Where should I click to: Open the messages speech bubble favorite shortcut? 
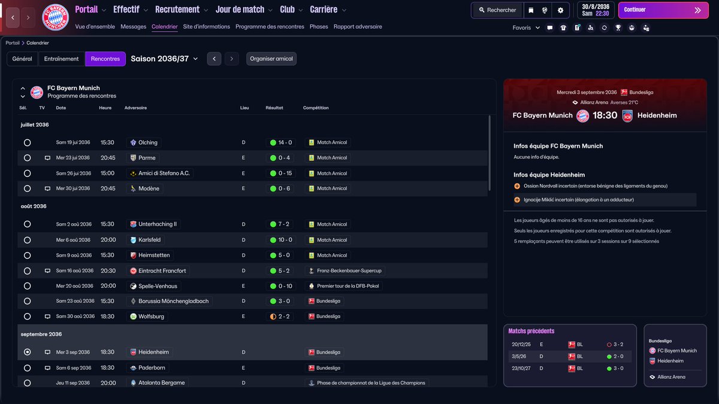(x=549, y=28)
